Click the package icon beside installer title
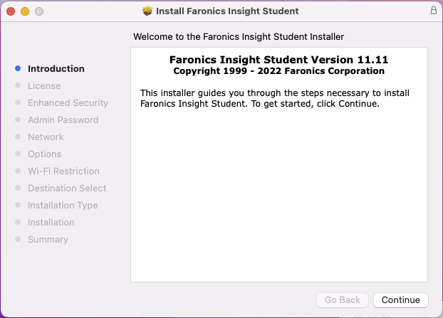Image resolution: width=443 pixels, height=318 pixels. point(147,11)
